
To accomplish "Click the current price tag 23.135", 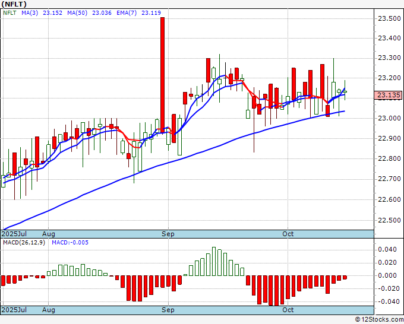I will point(389,95).
